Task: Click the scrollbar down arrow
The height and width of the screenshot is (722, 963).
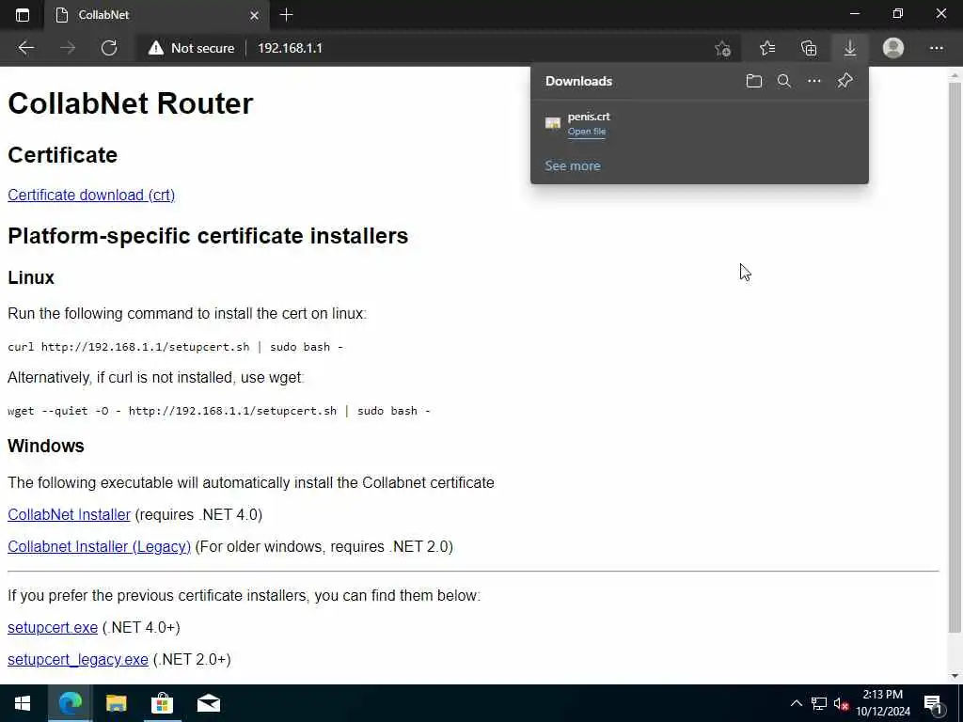Action: (955, 676)
